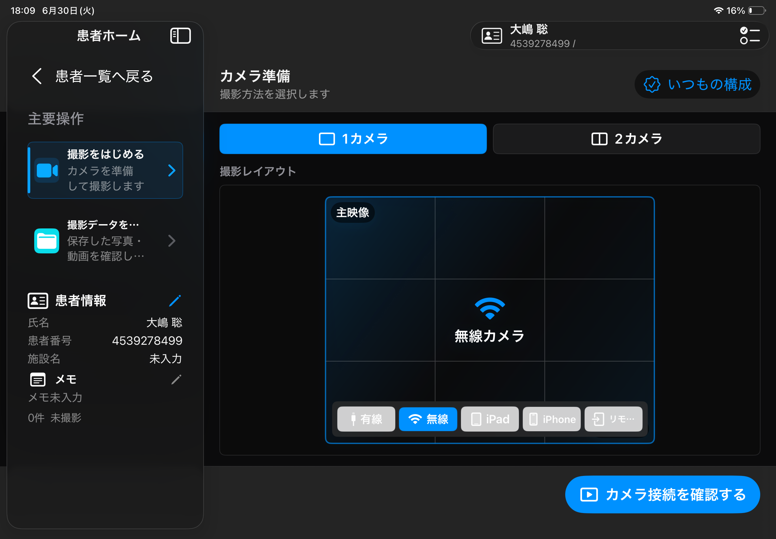Select the 無線 camera source
The width and height of the screenshot is (776, 539).
428,419
